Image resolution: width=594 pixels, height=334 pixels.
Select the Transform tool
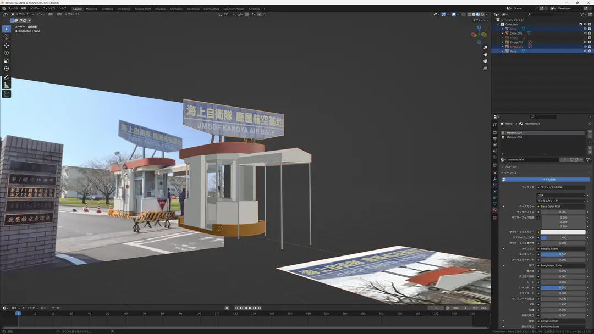coord(7,69)
